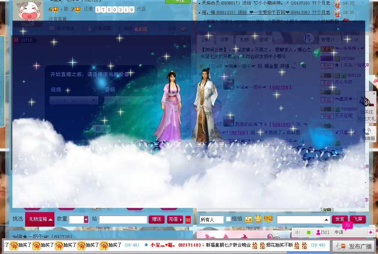Click the 申请 apply link
This screenshot has width=378, height=254.
[x=339, y=232]
